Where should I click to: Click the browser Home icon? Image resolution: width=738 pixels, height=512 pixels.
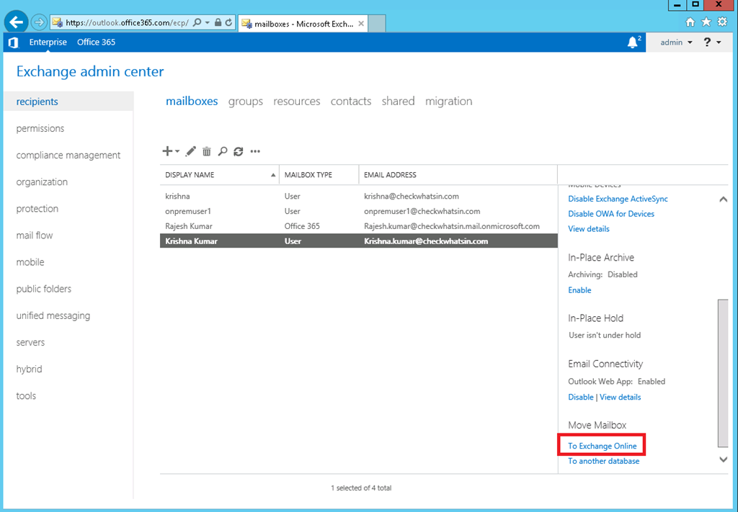pos(690,22)
